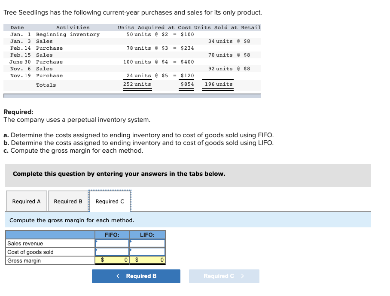
Task: Click the FIFO Cost of goods sold cell
Action: pyautogui.click(x=112, y=252)
